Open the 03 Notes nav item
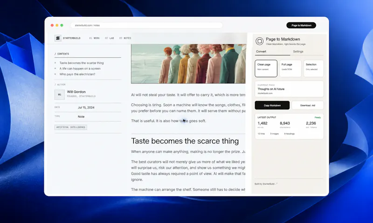 click(125, 38)
